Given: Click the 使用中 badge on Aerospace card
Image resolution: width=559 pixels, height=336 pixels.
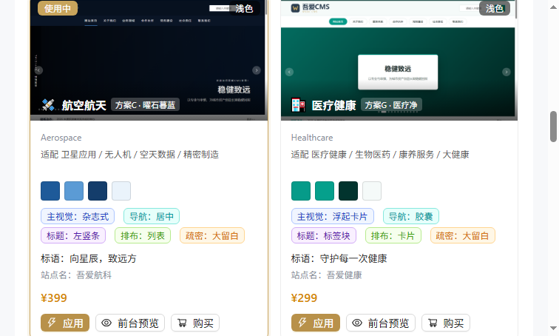Looking at the screenshot, I should click(58, 8).
